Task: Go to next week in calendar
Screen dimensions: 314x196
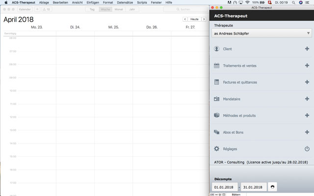Action: click(x=204, y=19)
